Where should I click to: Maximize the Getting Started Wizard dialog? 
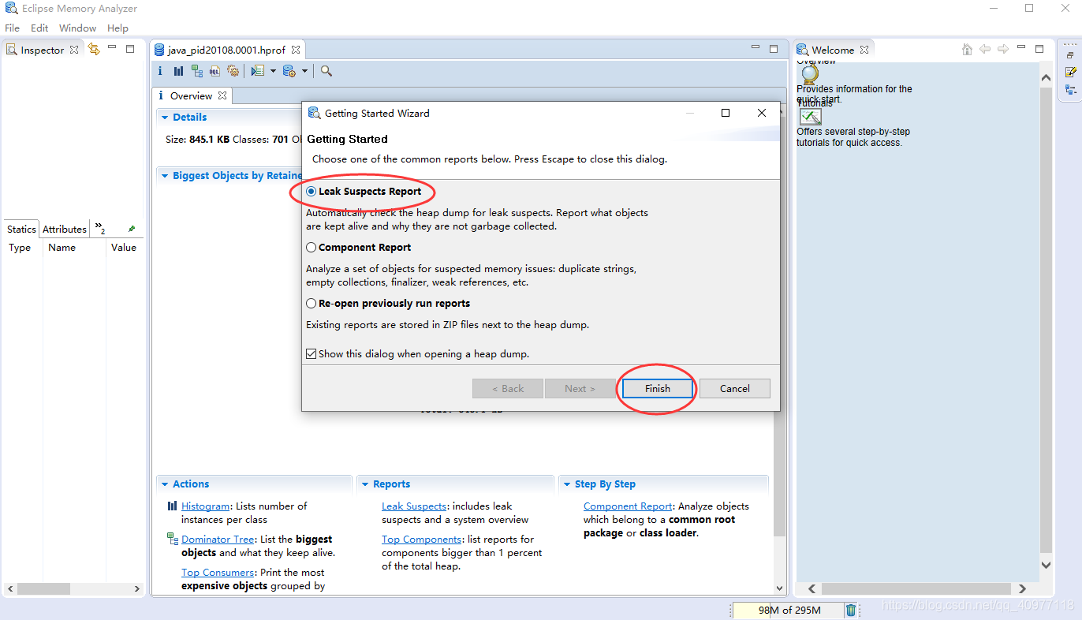(x=726, y=113)
